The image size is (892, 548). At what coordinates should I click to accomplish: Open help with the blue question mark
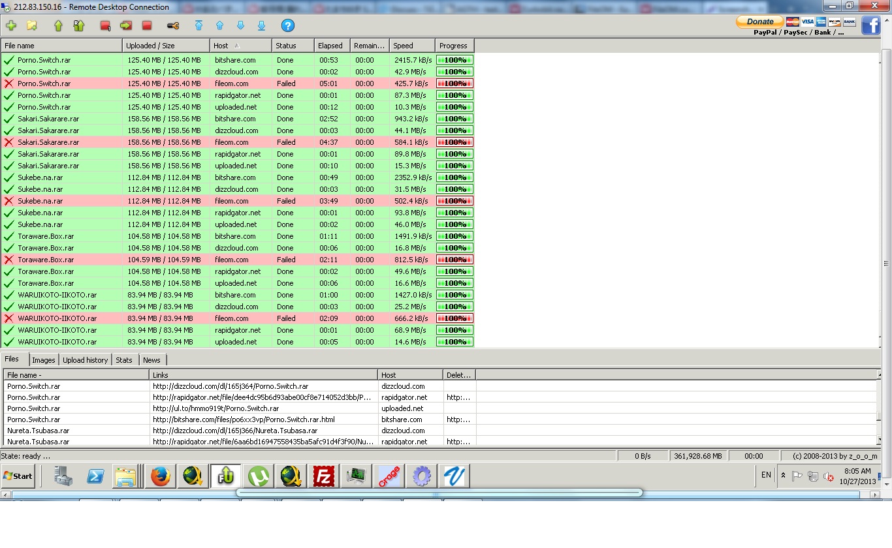pyautogui.click(x=288, y=25)
